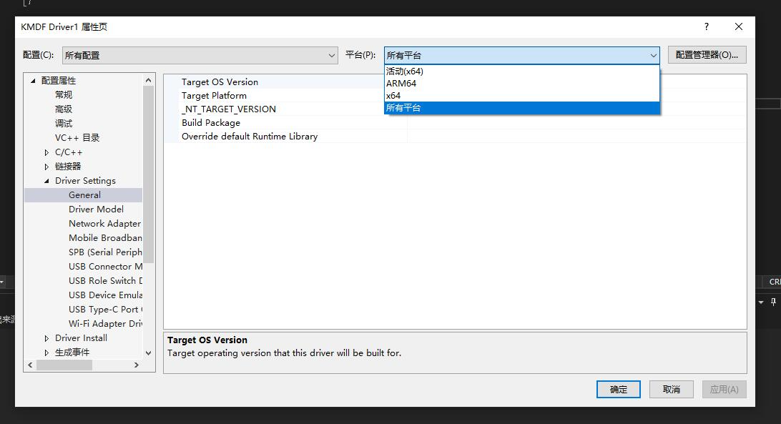Open help with the question mark icon
This screenshot has width=781, height=424.
(x=707, y=26)
